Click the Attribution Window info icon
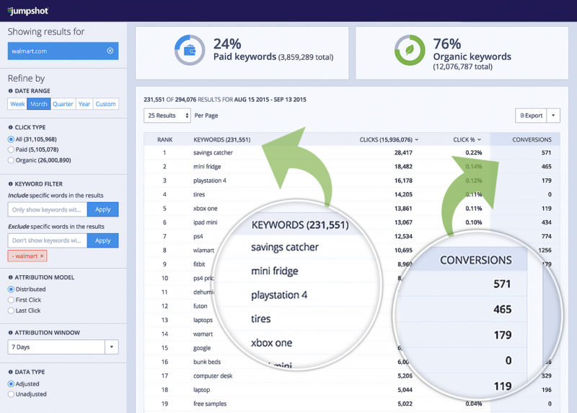 (10, 332)
